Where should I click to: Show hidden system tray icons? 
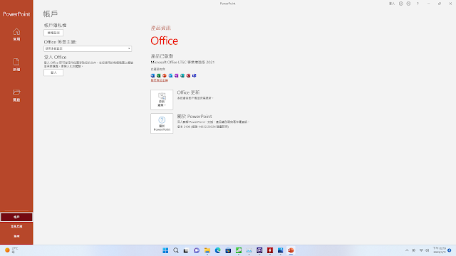click(x=407, y=250)
